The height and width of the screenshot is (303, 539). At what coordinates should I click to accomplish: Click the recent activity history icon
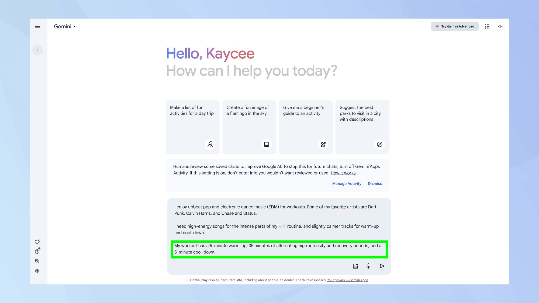(x=37, y=261)
